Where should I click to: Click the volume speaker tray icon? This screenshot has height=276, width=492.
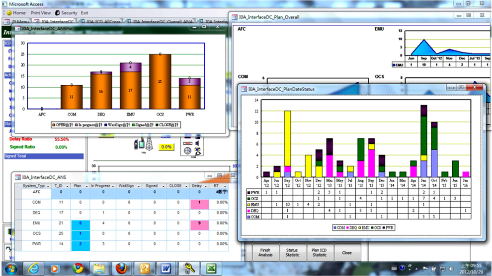[x=452, y=269]
